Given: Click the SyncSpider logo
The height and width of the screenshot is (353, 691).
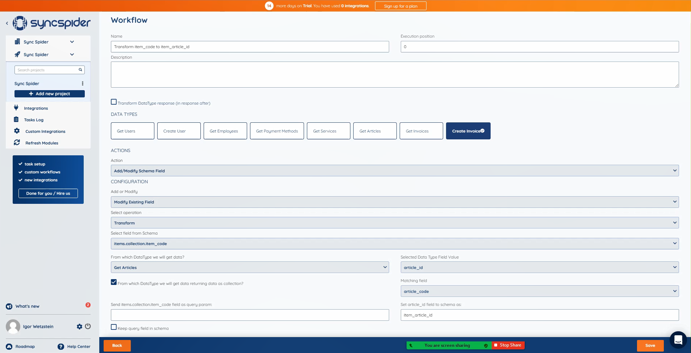Looking at the screenshot, I should [51, 23].
